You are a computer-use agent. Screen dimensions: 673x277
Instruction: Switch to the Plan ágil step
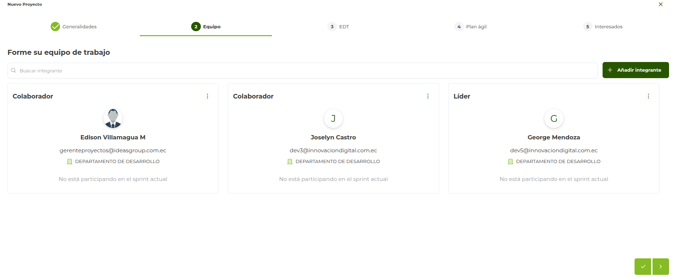pos(471,27)
